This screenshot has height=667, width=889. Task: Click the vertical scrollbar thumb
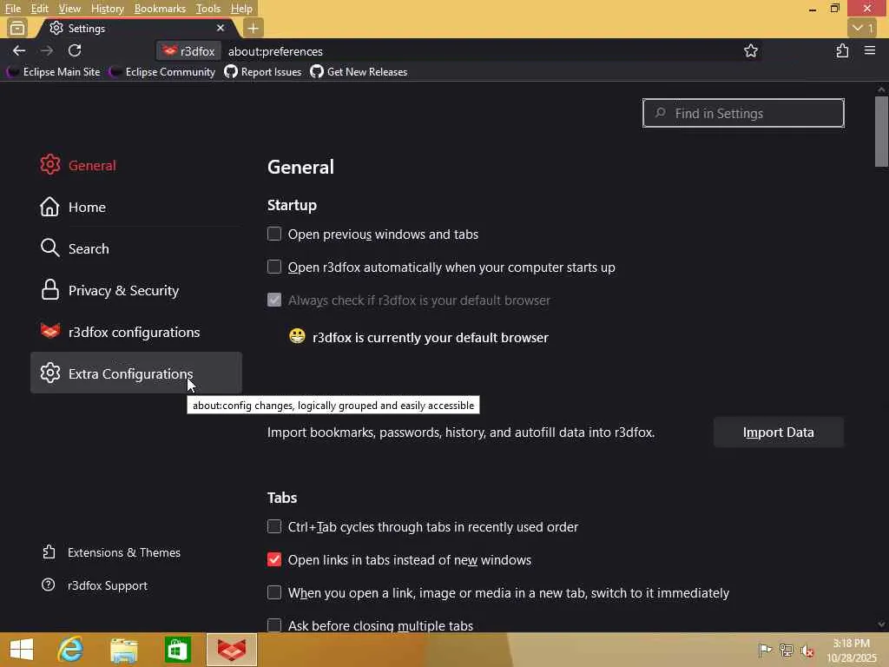coord(881,132)
